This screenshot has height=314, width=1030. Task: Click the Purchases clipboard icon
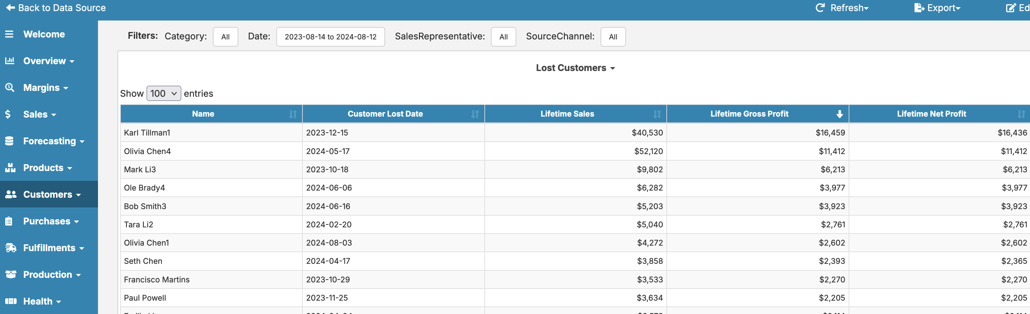(x=9, y=221)
